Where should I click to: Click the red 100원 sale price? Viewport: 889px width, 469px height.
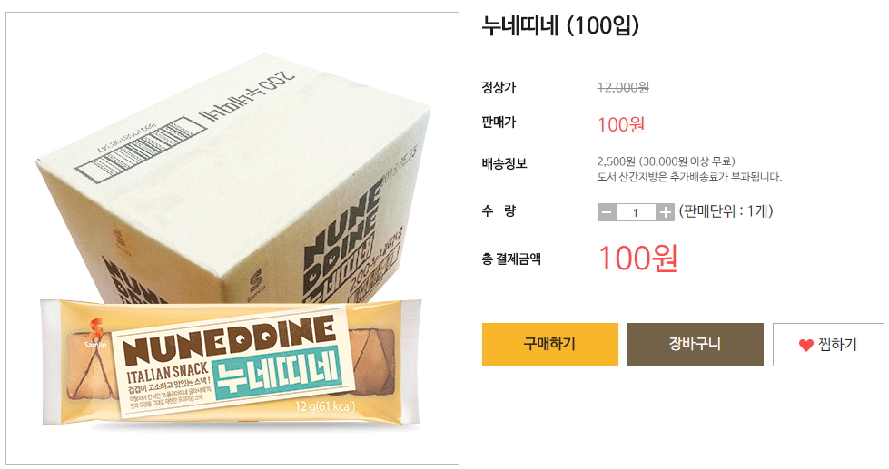621,124
